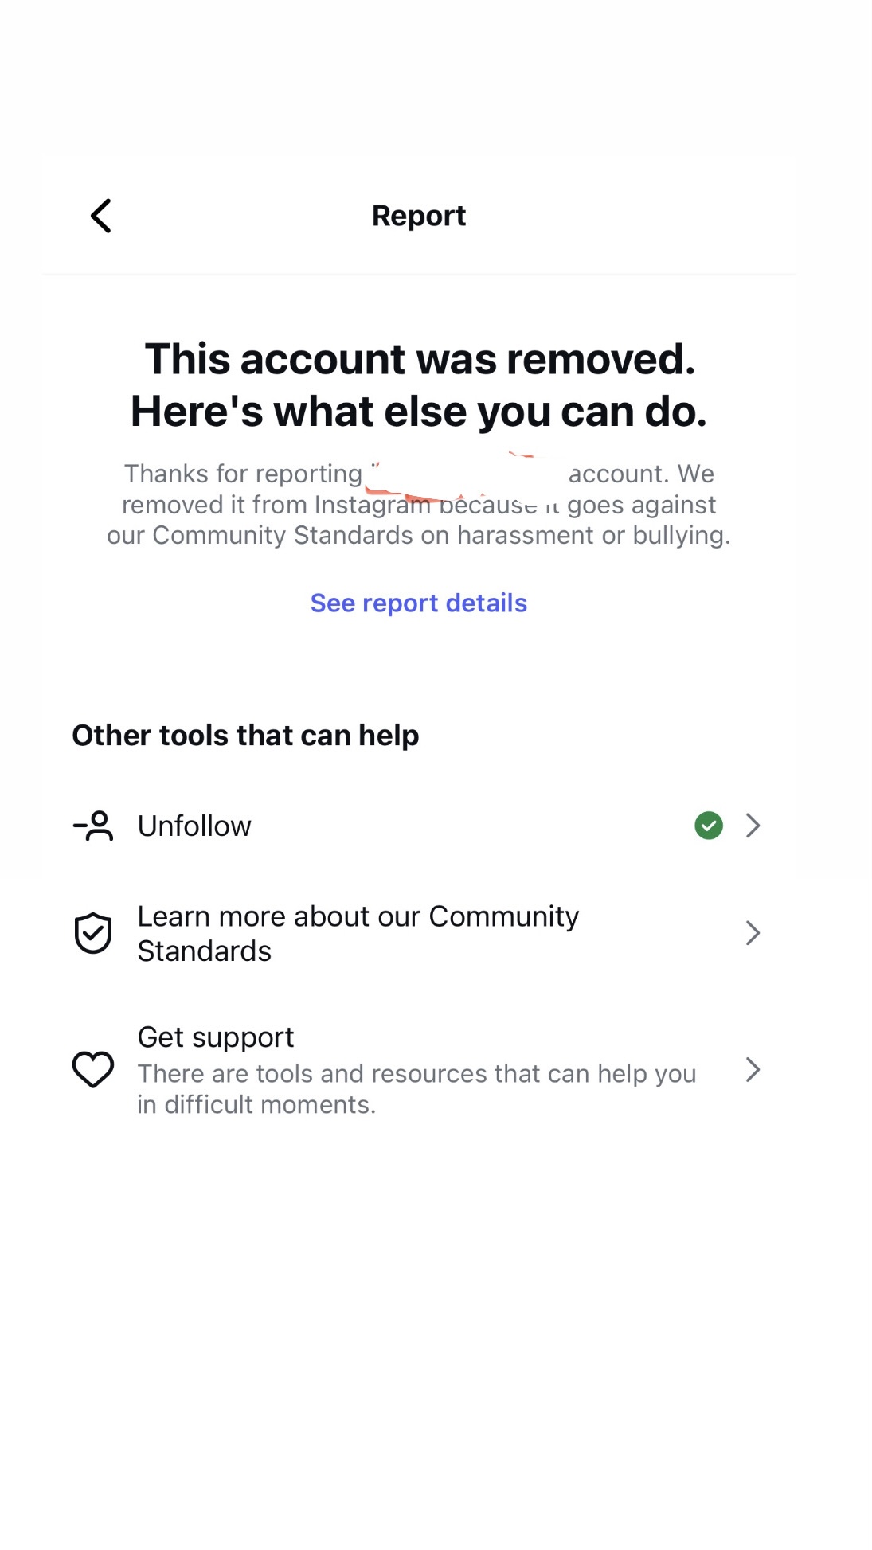Click the Get support heart icon
This screenshot has width=872, height=1550.
93,1069
